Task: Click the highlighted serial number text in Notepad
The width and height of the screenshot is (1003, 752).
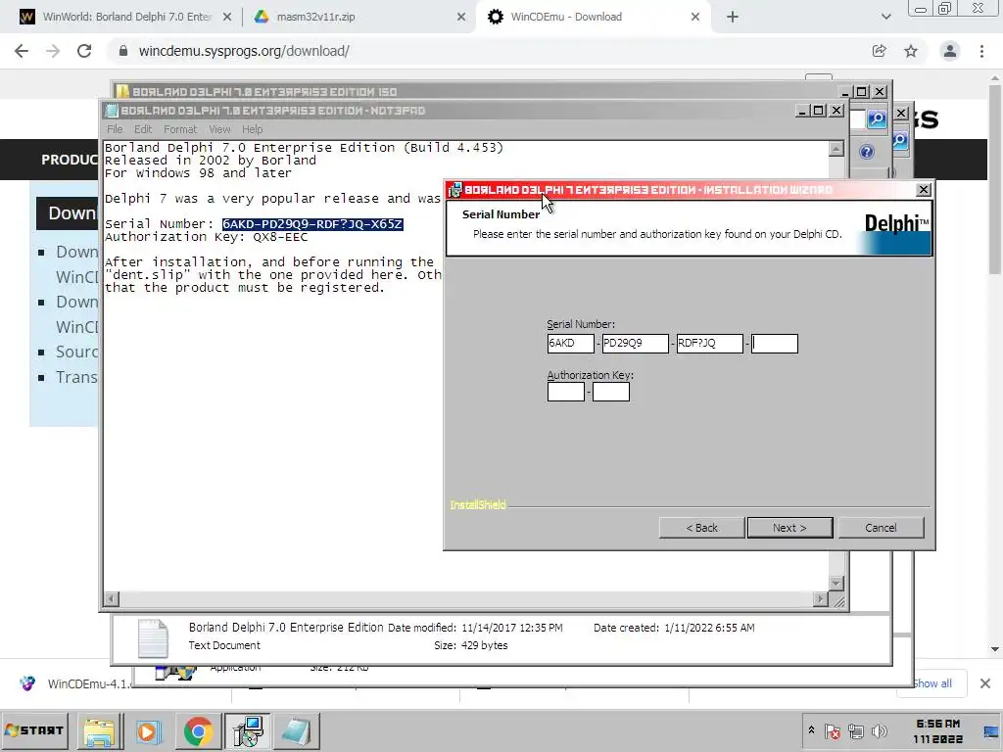Action: click(x=312, y=224)
